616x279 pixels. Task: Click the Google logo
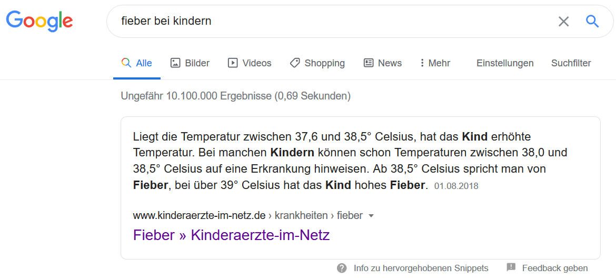click(x=39, y=21)
